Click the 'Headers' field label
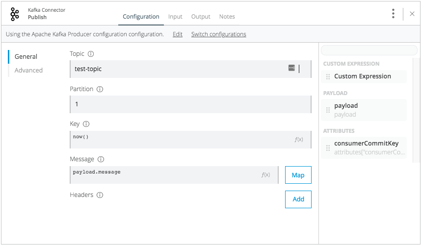Image resolution: width=421 pixels, height=245 pixels. 81,195
